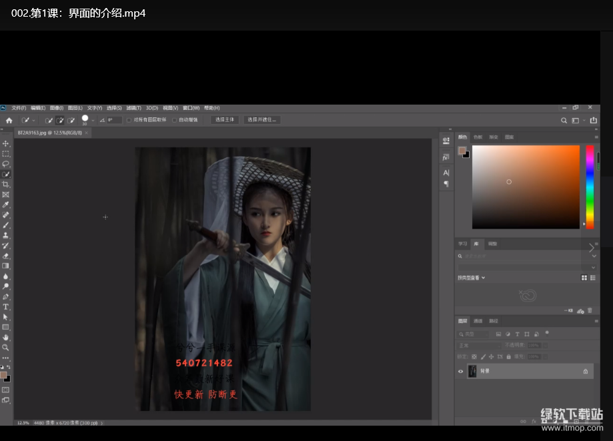This screenshot has height=441, width=613.
Task: Open the library selection dropdown
Action: pyautogui.click(x=527, y=267)
